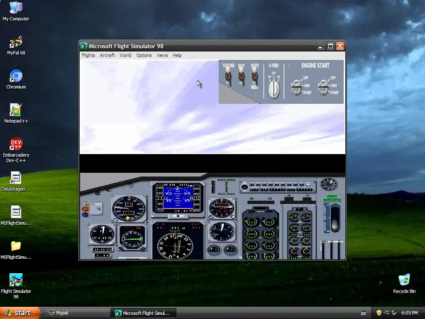The image size is (425, 319).
Task: Click the white indicator light above orange
Action: click(x=85, y=204)
